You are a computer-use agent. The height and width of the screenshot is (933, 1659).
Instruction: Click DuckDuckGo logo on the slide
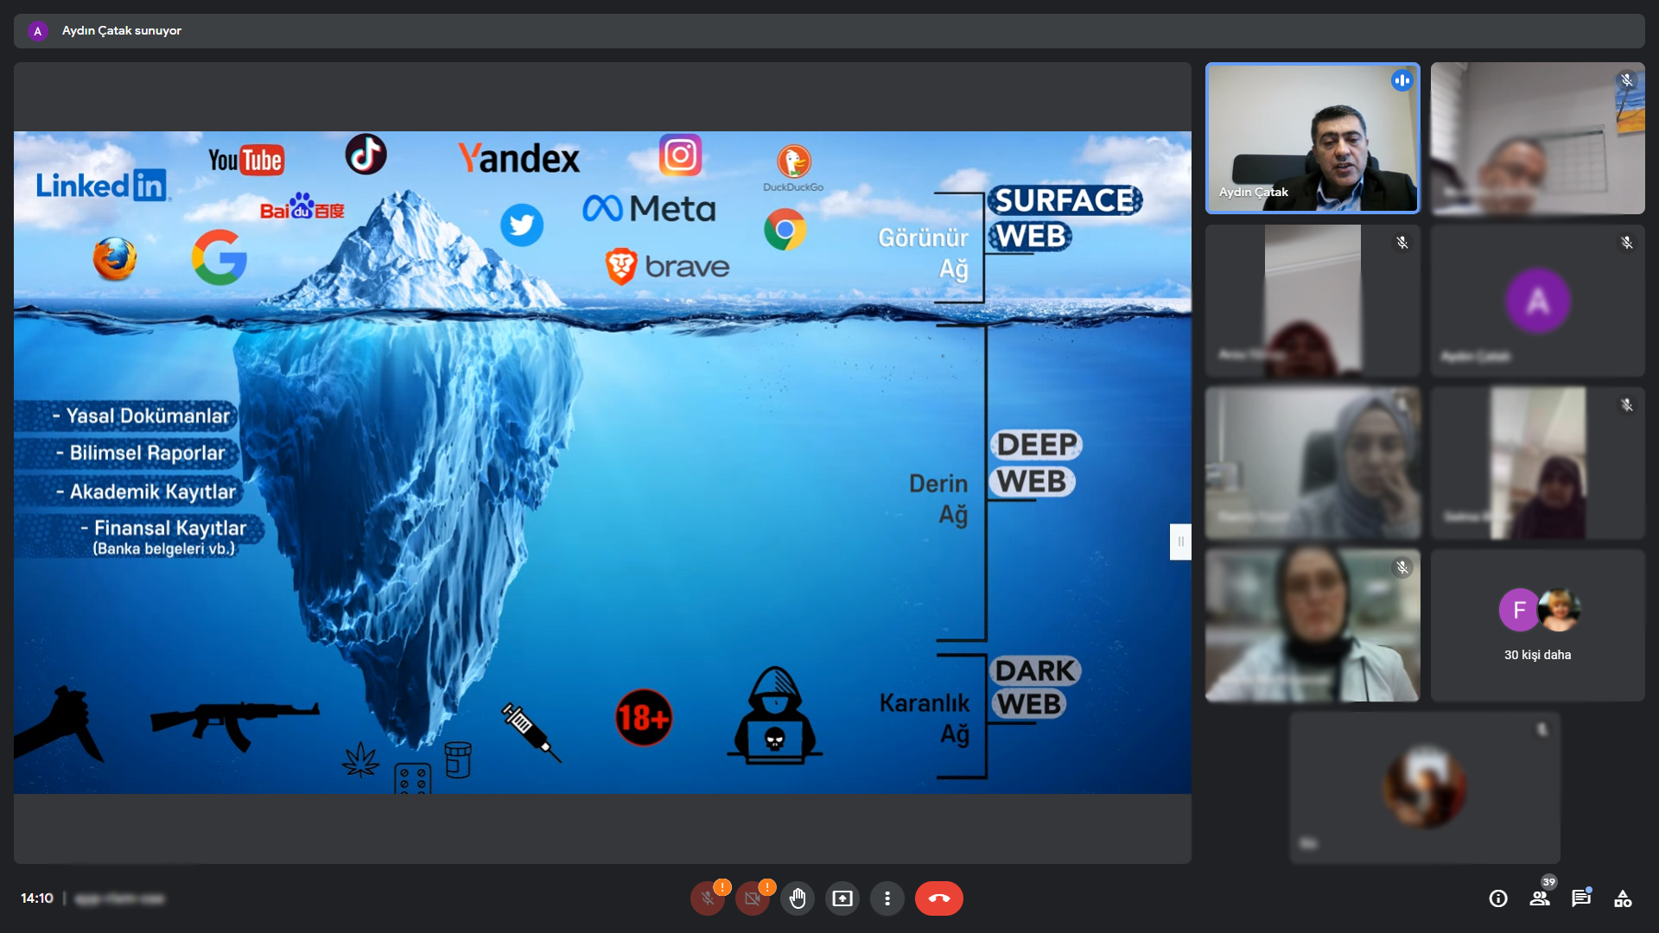click(x=793, y=168)
